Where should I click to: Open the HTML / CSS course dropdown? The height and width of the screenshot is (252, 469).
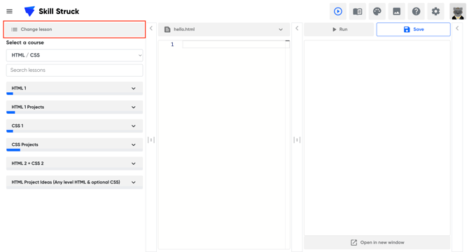[74, 55]
